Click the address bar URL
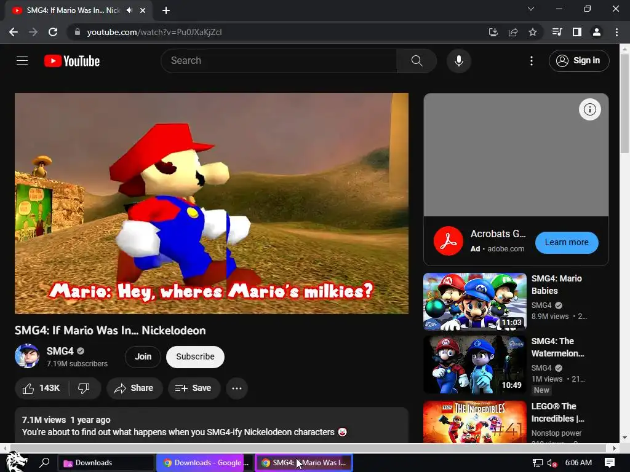Image resolution: width=630 pixels, height=472 pixels. point(154,32)
